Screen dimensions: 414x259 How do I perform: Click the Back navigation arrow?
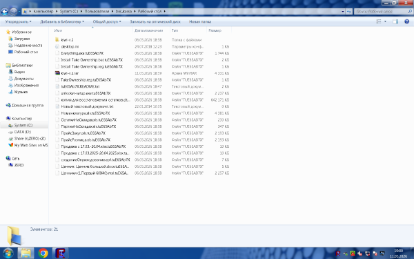[5, 11]
